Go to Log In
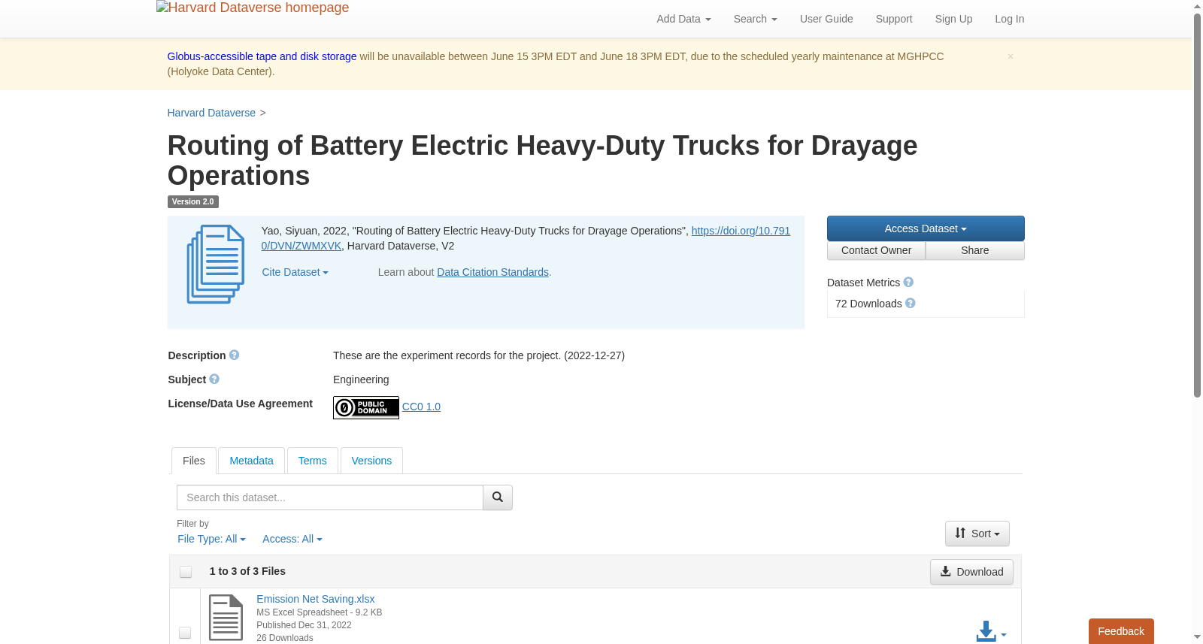The width and height of the screenshot is (1203, 644). click(x=1010, y=19)
